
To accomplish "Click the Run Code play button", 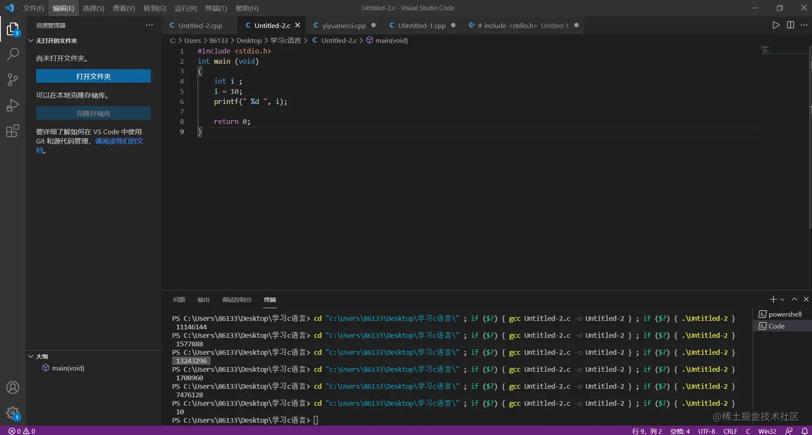I will click(x=775, y=25).
